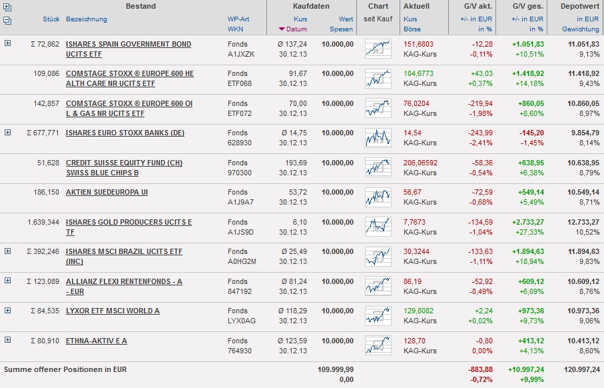Sort by the Stück column header
This screenshot has height=388, width=604.
pyautogui.click(x=51, y=19)
